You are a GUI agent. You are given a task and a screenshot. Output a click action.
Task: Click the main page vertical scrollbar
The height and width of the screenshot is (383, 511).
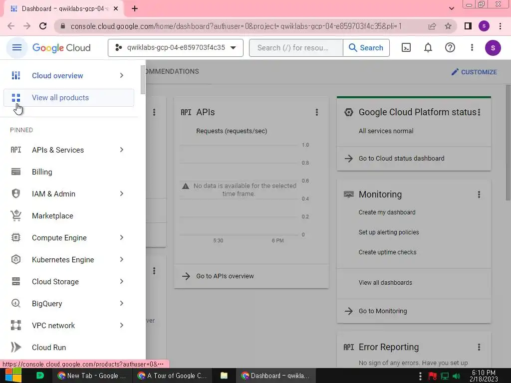coord(508,143)
